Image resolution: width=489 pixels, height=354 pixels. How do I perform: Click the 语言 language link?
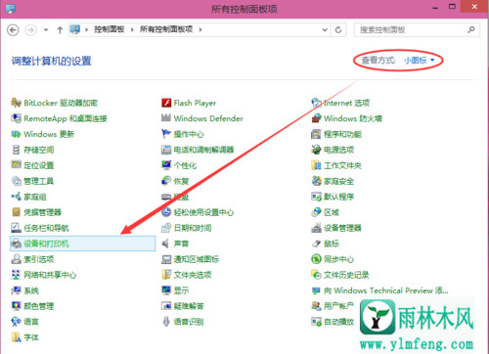[x=31, y=322]
